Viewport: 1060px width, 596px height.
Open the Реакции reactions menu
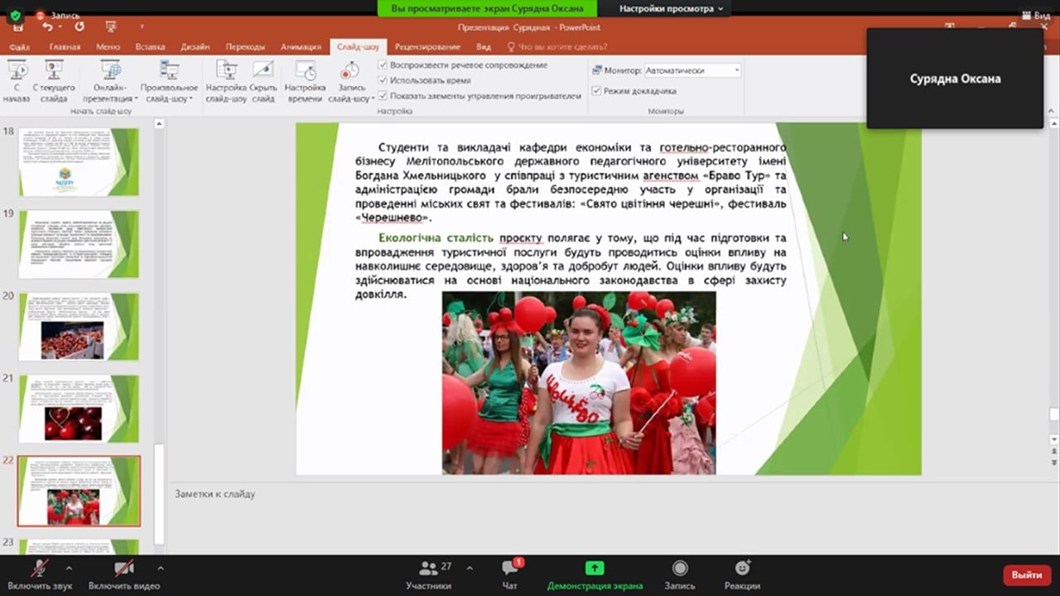pyautogui.click(x=742, y=569)
